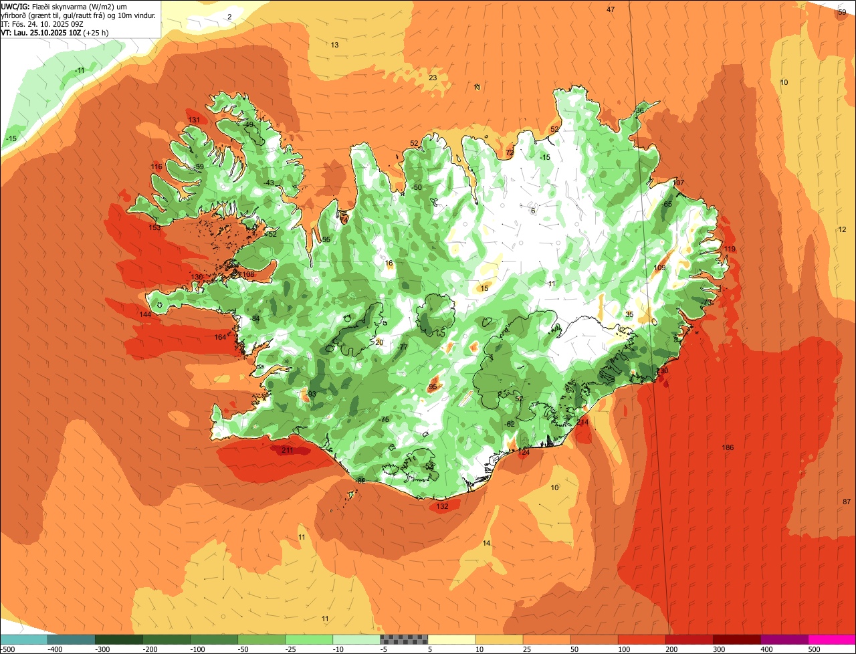Screen dimensions: 856x654
Task: Click the 93 value in the southwest
Action: tap(312, 394)
